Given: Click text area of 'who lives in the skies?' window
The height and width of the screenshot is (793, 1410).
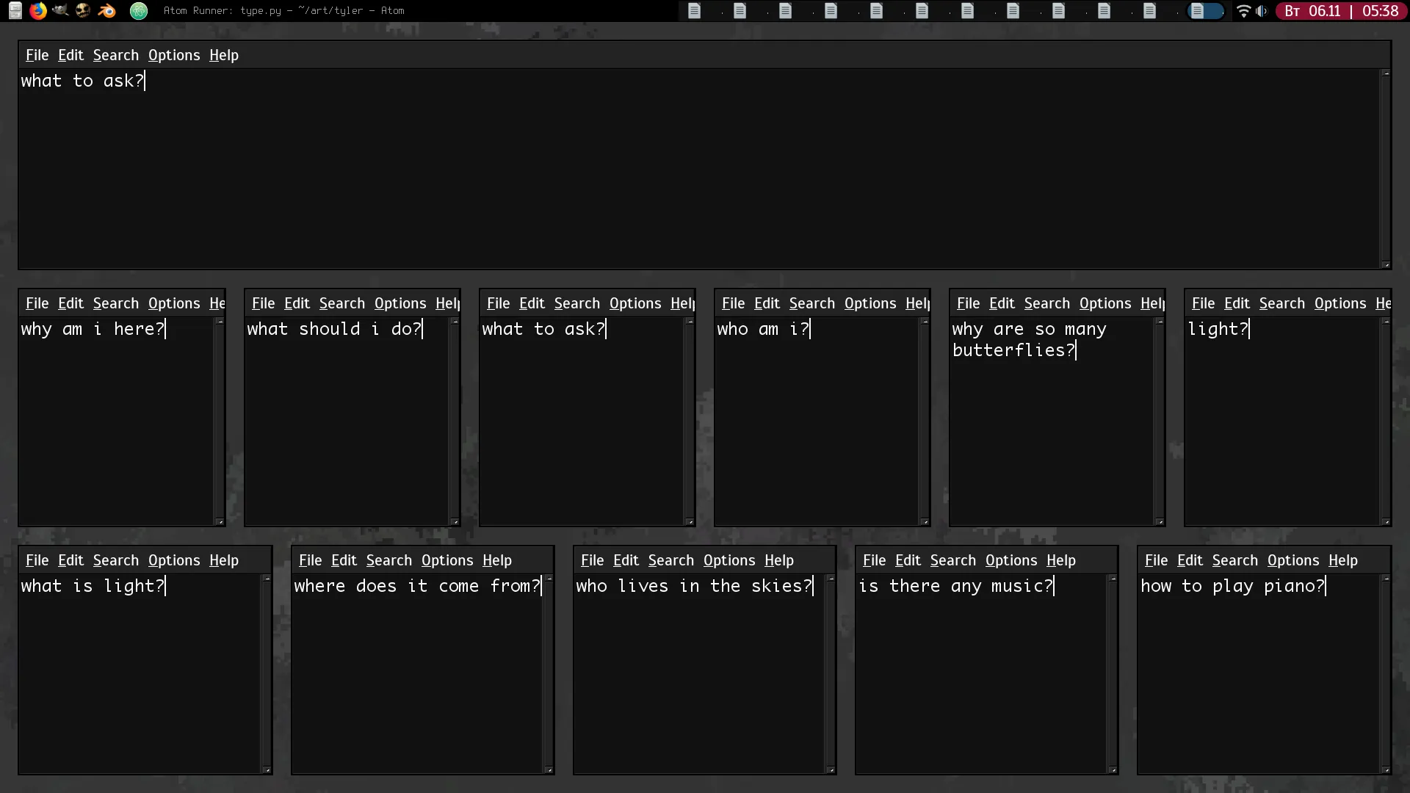Looking at the screenshot, I should [x=698, y=676].
